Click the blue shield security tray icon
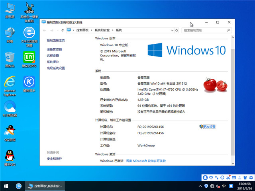Screen dimensions: 255x191 pyautogui.click(x=206, y=186)
